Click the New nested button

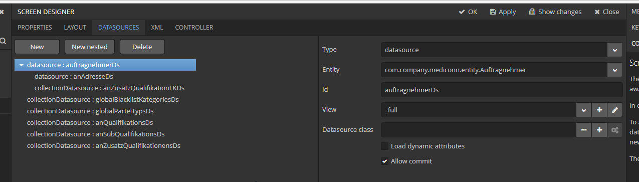coord(90,47)
